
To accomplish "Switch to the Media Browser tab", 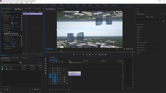I will [x=15, y=58].
